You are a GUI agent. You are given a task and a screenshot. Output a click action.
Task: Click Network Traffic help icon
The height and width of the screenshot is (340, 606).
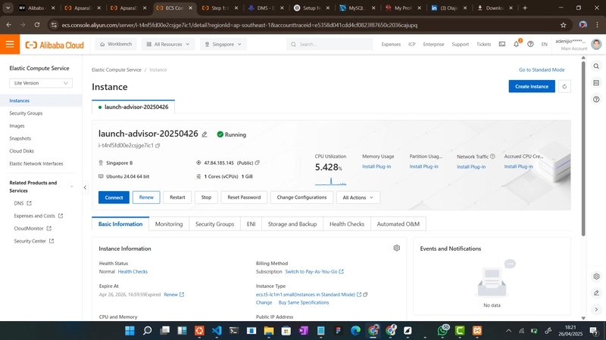(x=492, y=156)
